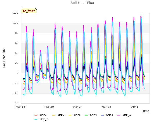Click the blue SHF5 legend swatch
This screenshot has height=124, width=165.
pyautogui.click(x=103, y=115)
